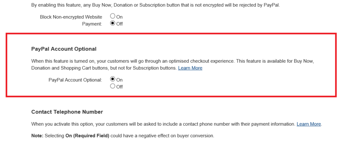Viewport: 343px width, 142px height.
Task: Open Learn More link about optimised checkout
Action: [190, 68]
